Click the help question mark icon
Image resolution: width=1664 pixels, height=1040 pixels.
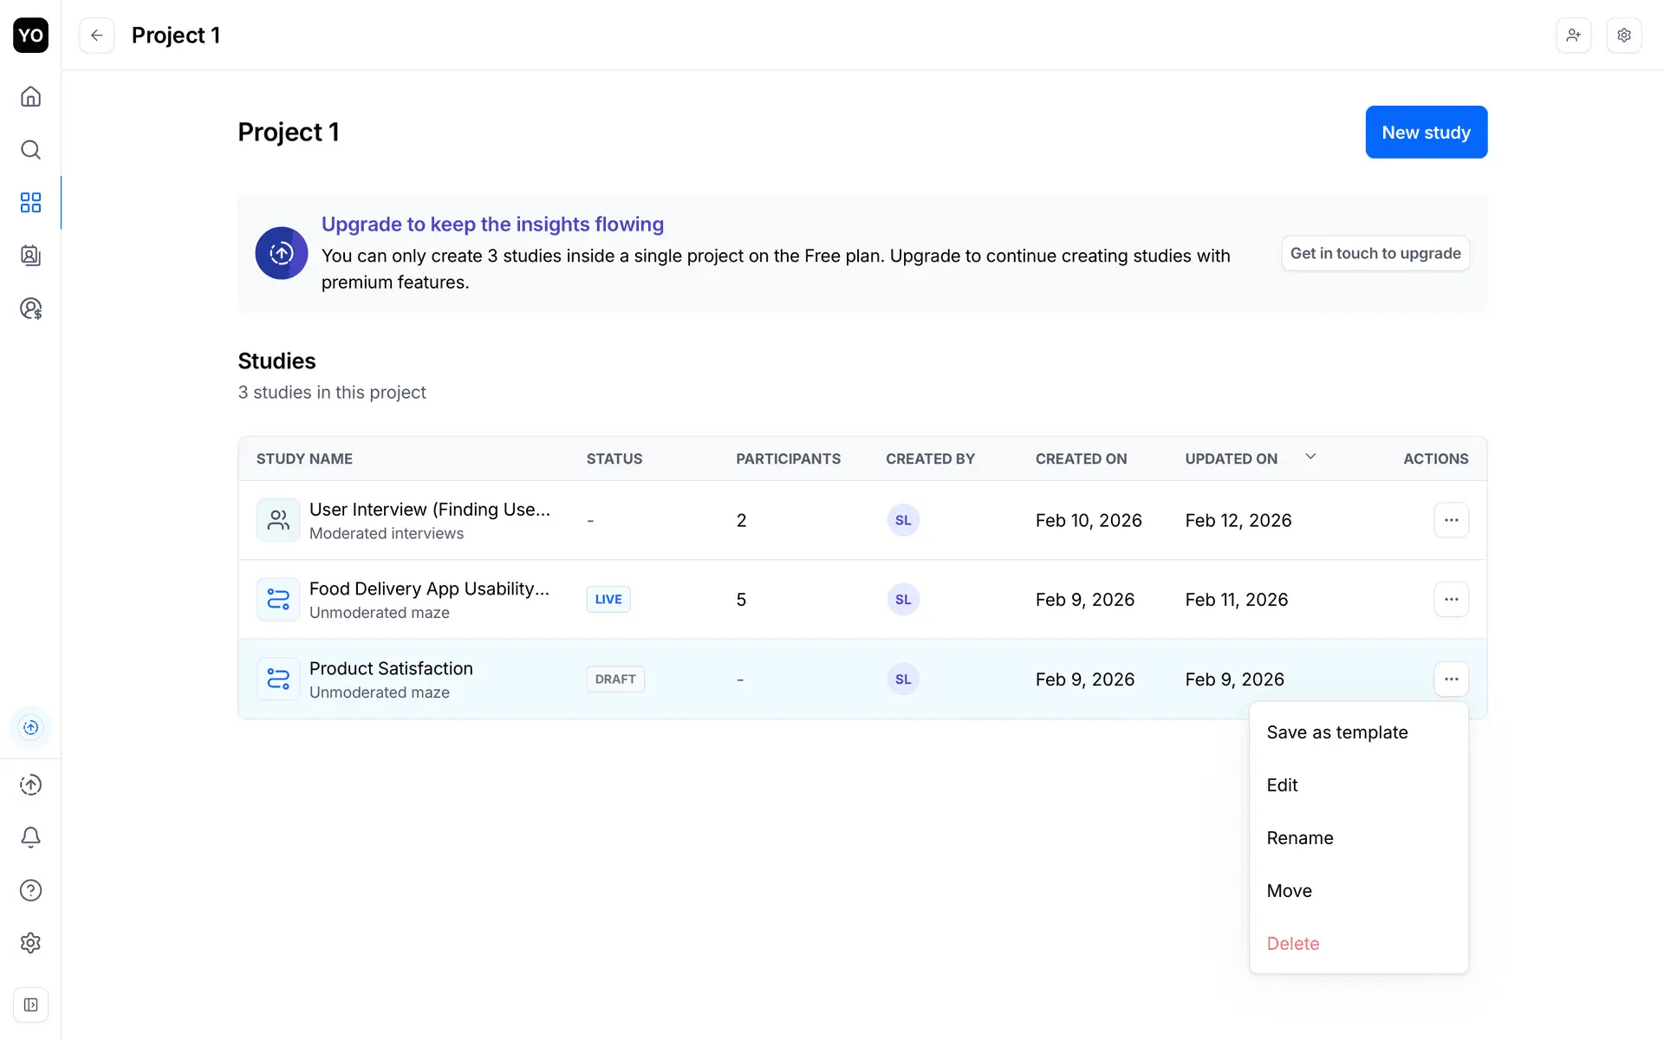click(30, 890)
